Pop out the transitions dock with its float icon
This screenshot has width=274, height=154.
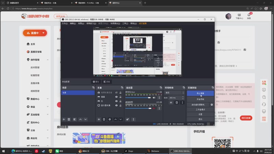[184, 88]
